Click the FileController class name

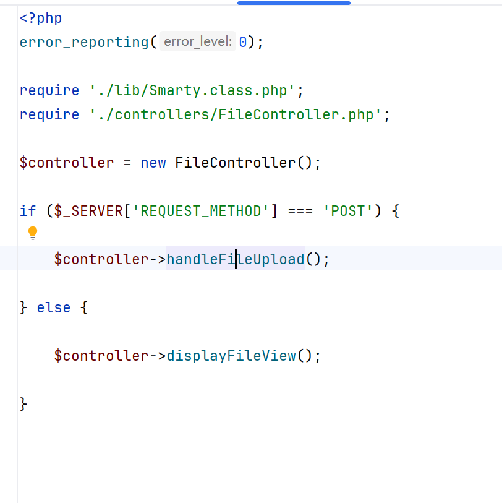coord(236,163)
